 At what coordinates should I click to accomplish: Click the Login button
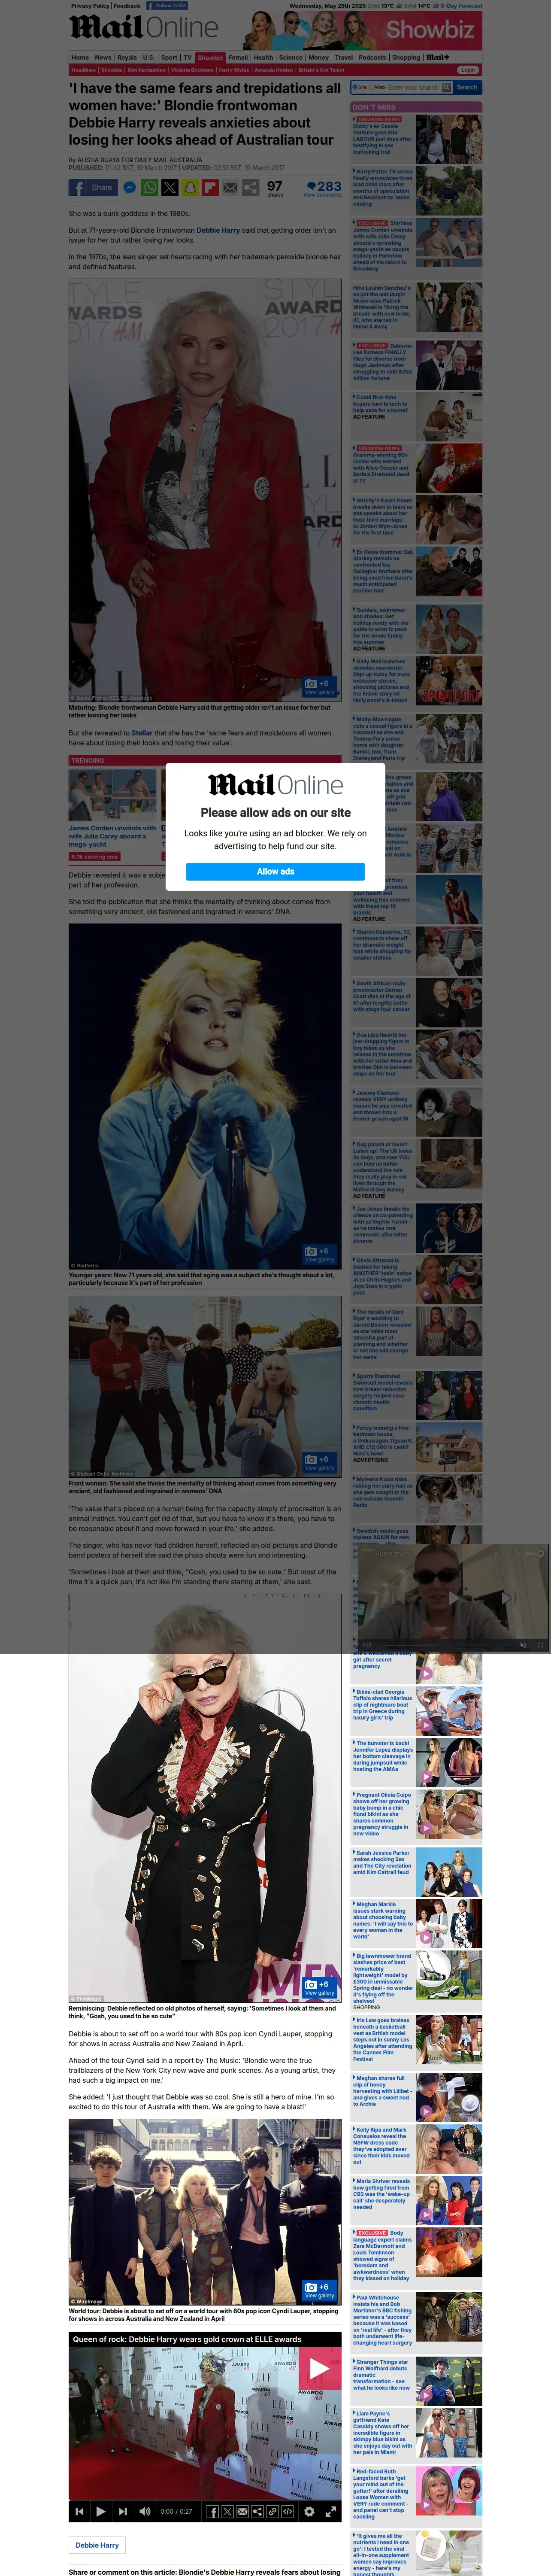click(468, 70)
